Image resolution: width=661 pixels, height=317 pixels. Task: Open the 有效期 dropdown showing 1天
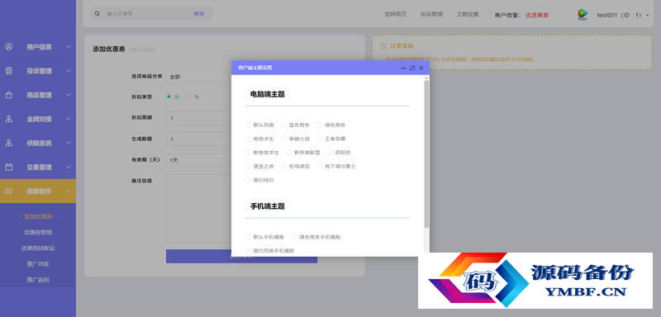(198, 160)
